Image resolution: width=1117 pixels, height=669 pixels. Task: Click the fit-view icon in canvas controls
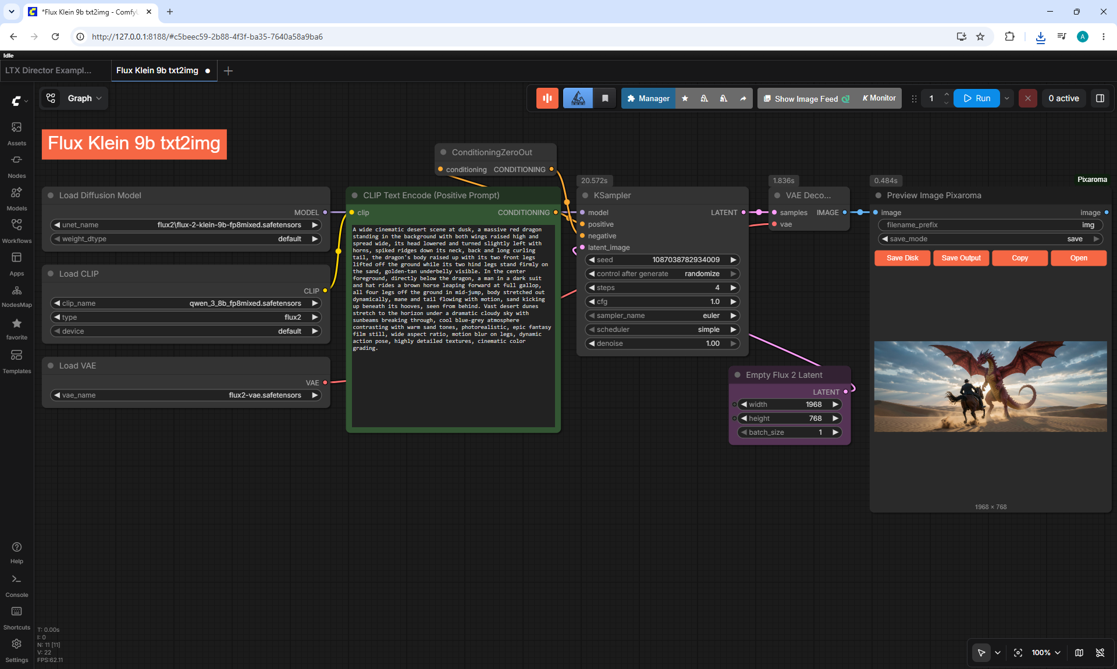1018,653
